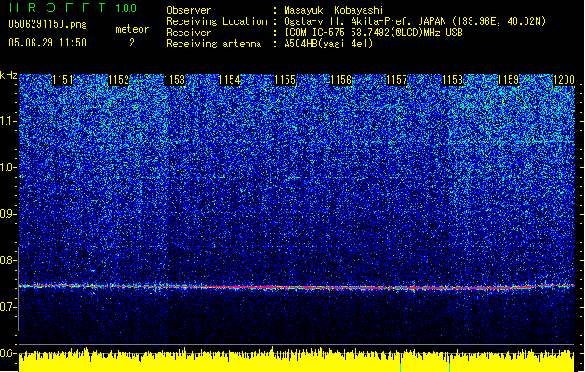Click the HROFFT 1.0.0 title text
Screen dimensions: 585x372
click(73, 7)
